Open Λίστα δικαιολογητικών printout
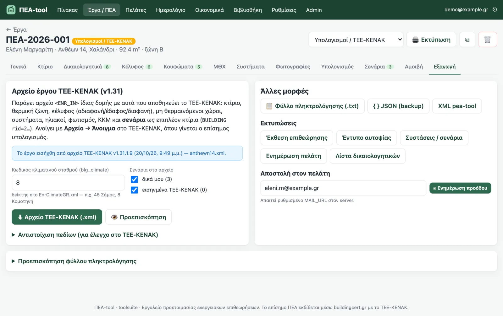The width and height of the screenshot is (503, 316). pos(368,156)
